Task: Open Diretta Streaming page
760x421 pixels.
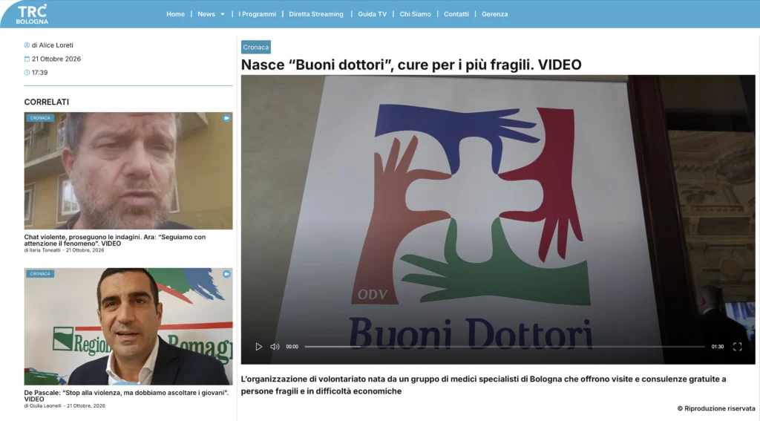Action: [316, 14]
